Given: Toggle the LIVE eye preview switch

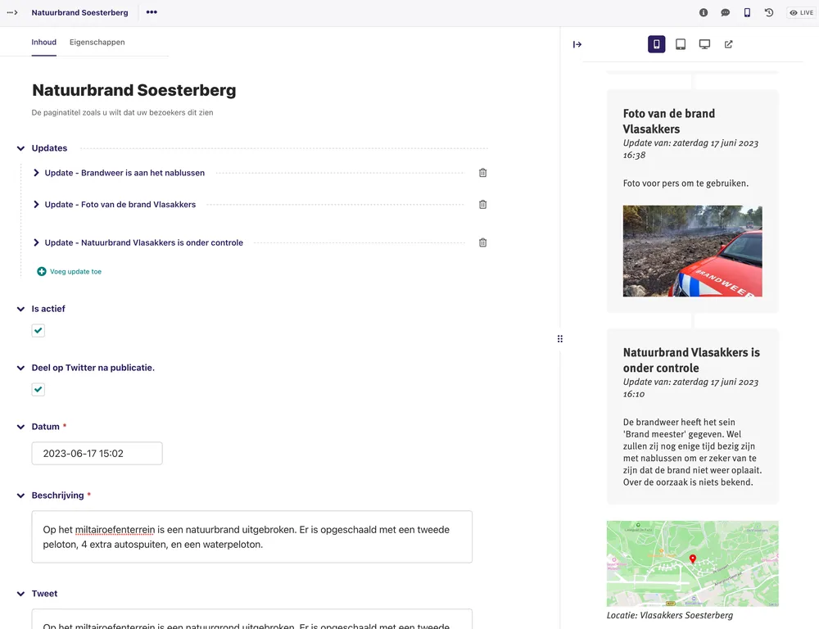Looking at the screenshot, I should pyautogui.click(x=800, y=12).
